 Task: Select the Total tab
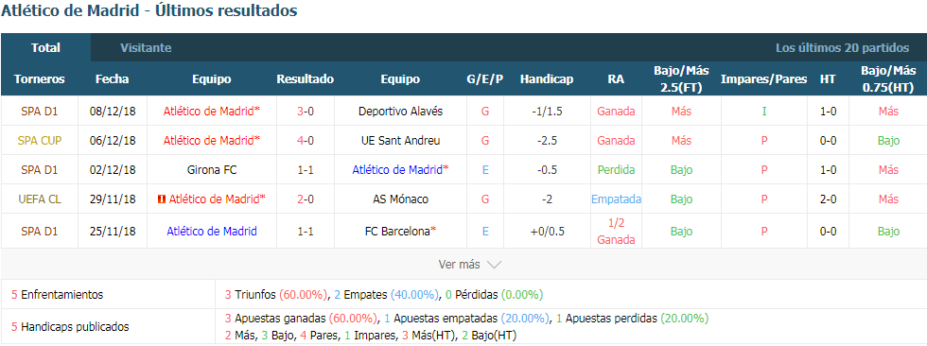coord(45,48)
